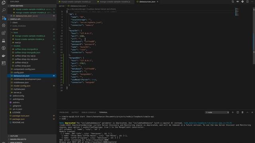Screen dimensions: 255x143
Task: Collapse the server folder
Action: [15, 29]
